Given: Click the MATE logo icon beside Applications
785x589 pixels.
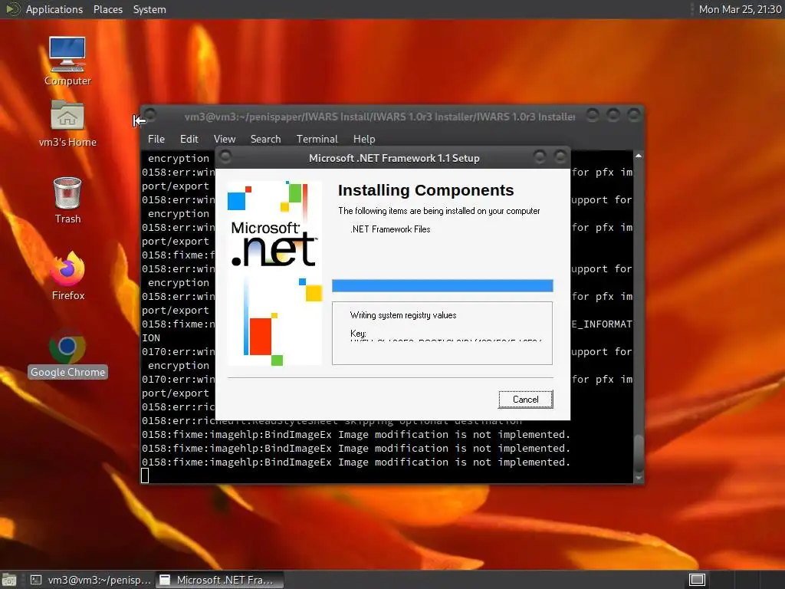Looking at the screenshot, I should [12, 9].
